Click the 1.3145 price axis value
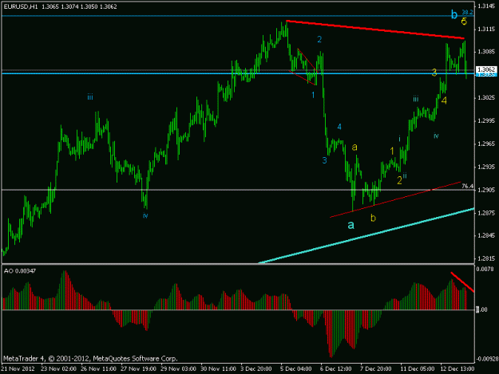The height and width of the screenshot is (374, 499). (x=486, y=6)
